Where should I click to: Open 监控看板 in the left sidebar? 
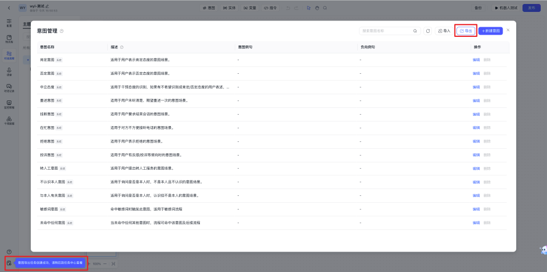9,104
